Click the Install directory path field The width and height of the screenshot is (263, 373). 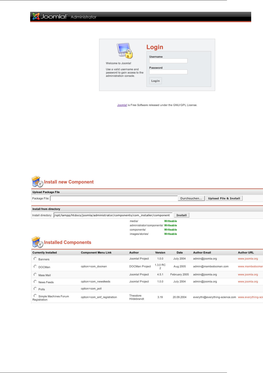[113, 215]
